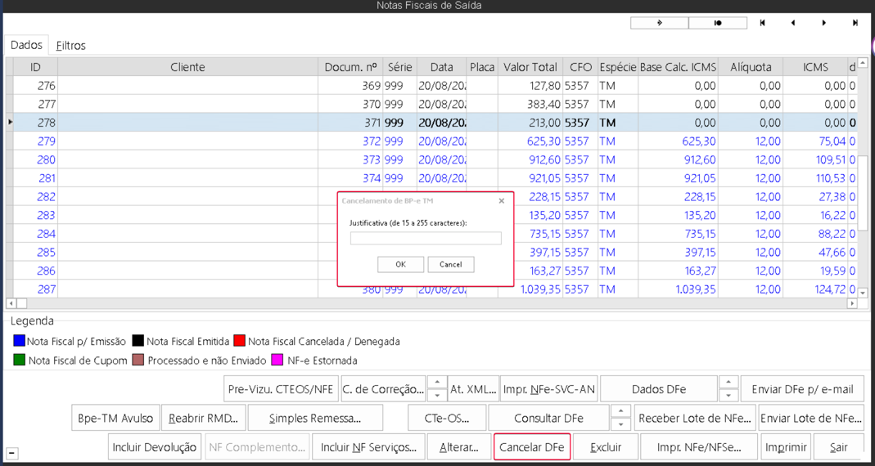875x466 pixels.
Task: Click the Alíquota column header
Action: click(x=751, y=67)
